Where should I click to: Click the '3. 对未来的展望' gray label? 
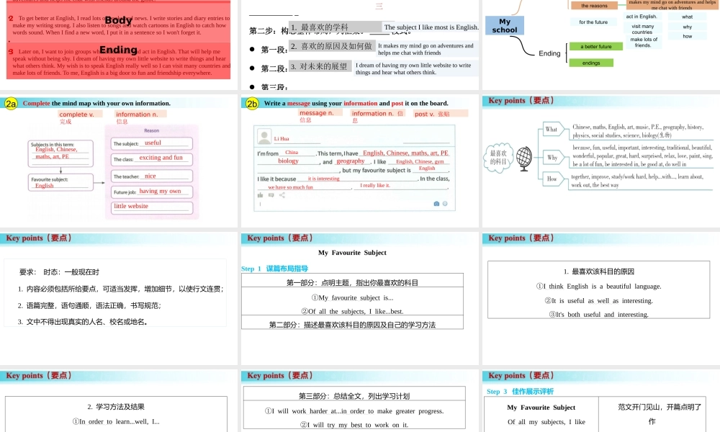(x=320, y=66)
